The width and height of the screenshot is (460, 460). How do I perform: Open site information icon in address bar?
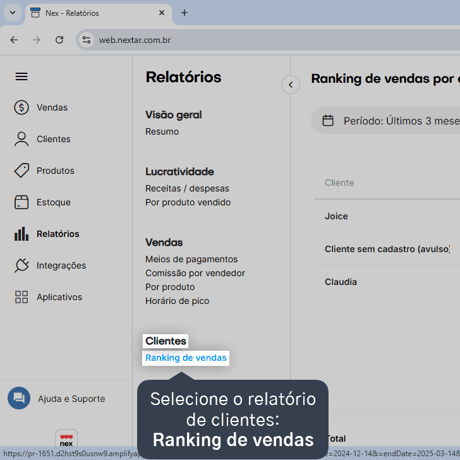coord(86,40)
